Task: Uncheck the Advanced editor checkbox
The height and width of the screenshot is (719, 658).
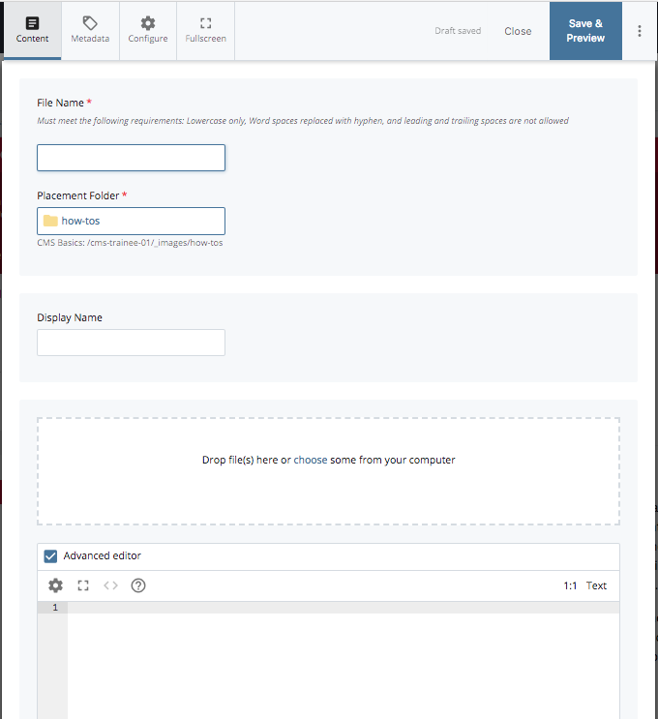Action: [x=51, y=556]
